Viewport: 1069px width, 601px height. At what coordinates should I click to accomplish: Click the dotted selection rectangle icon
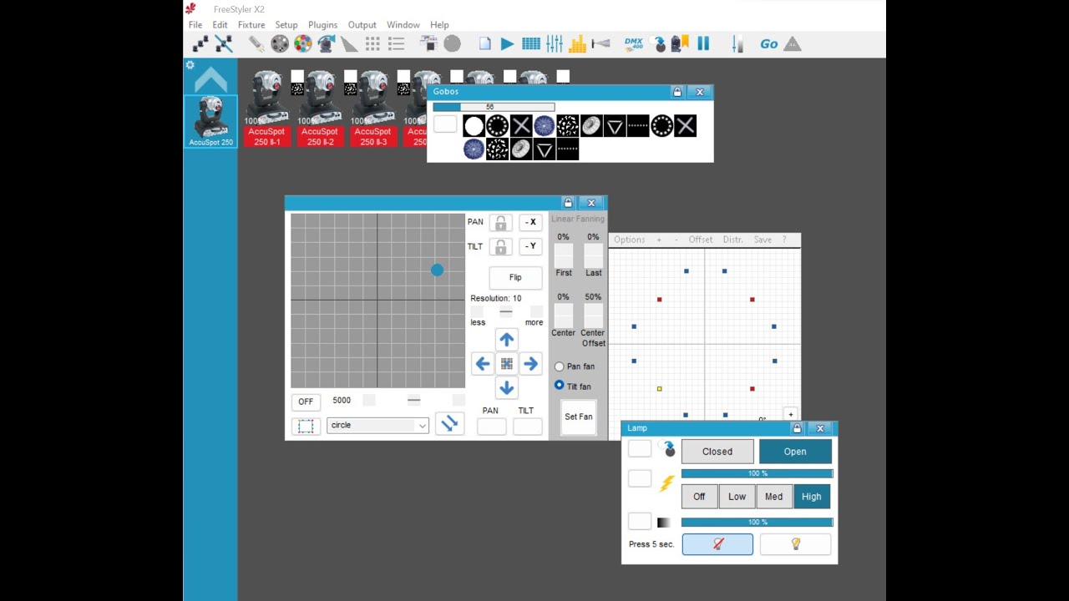click(306, 427)
